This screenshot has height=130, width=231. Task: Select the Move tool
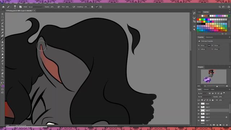[x=3, y=14]
